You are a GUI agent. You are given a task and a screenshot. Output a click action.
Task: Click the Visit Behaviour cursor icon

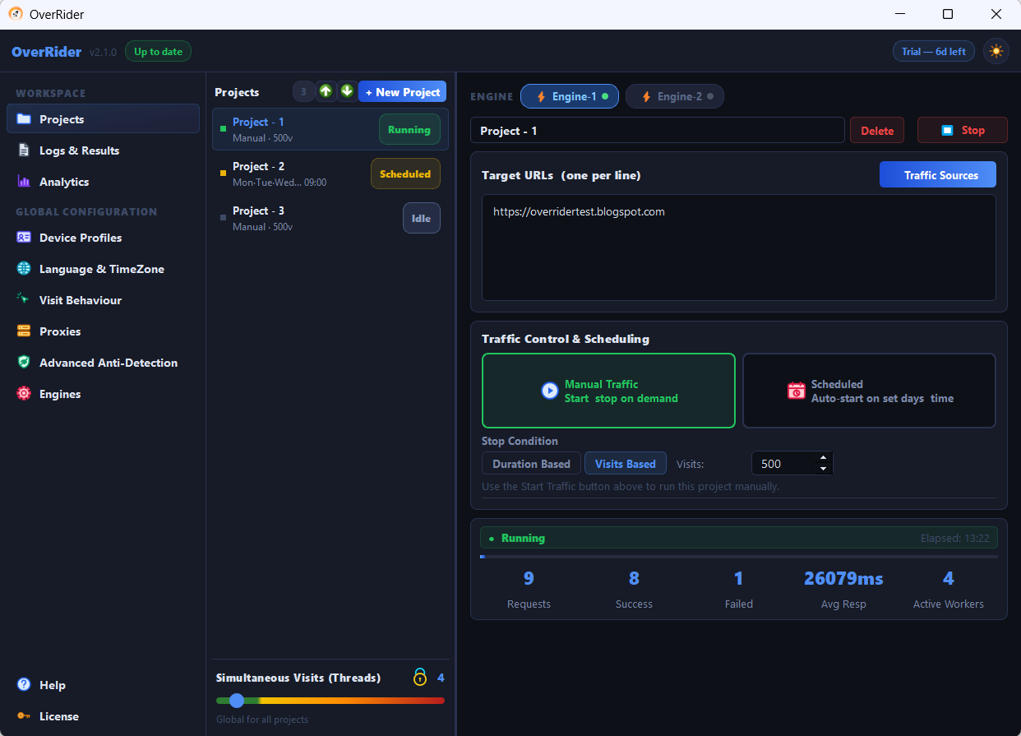click(x=24, y=300)
